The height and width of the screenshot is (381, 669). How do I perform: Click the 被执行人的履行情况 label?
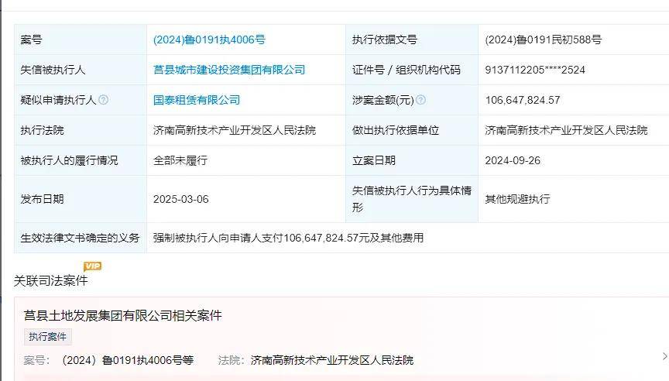pos(69,160)
